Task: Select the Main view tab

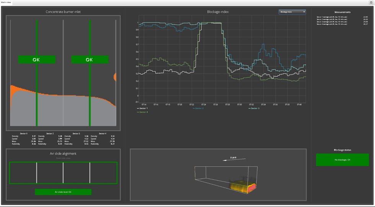Action: [x=6, y=2]
